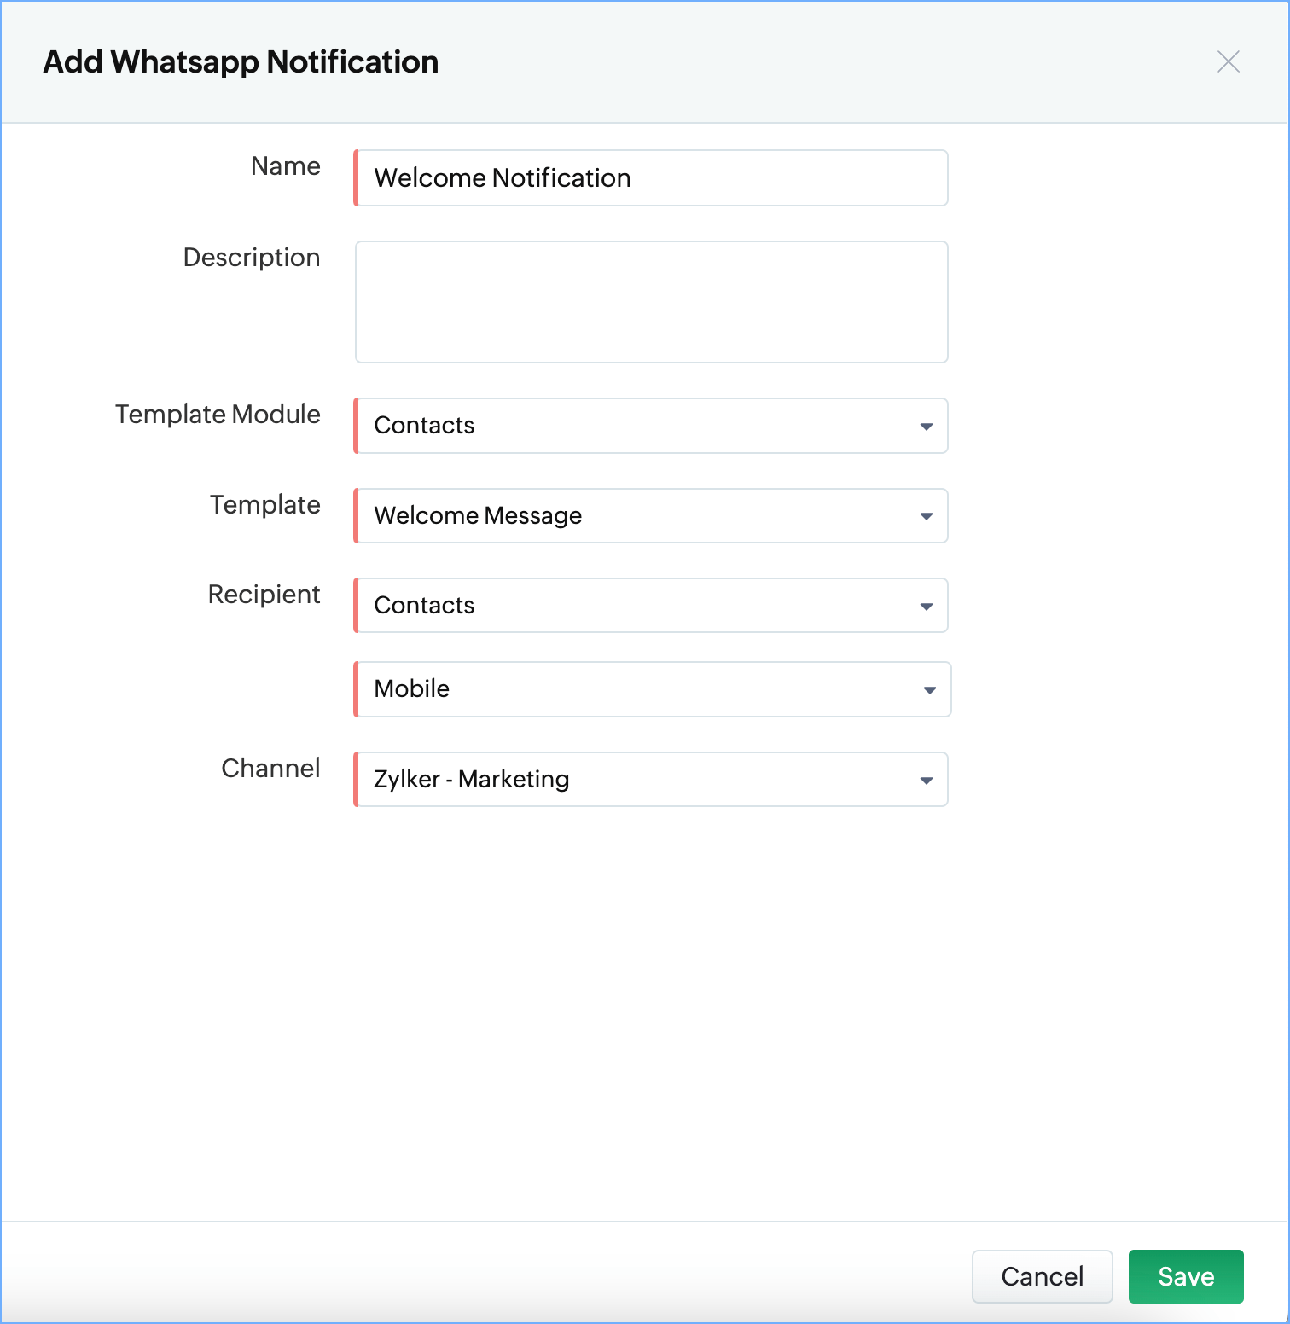Click the Recipient Contacts dropdown arrow
This screenshot has width=1290, height=1324.
click(926, 607)
